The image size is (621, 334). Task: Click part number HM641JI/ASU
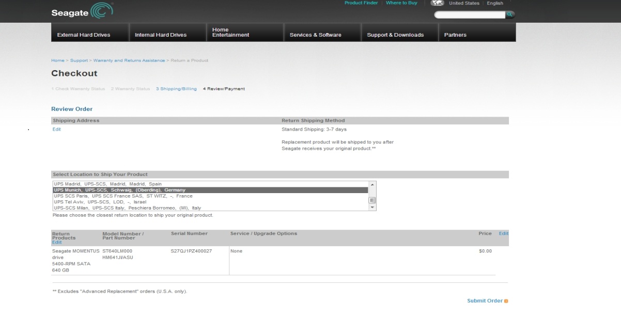[x=118, y=257]
